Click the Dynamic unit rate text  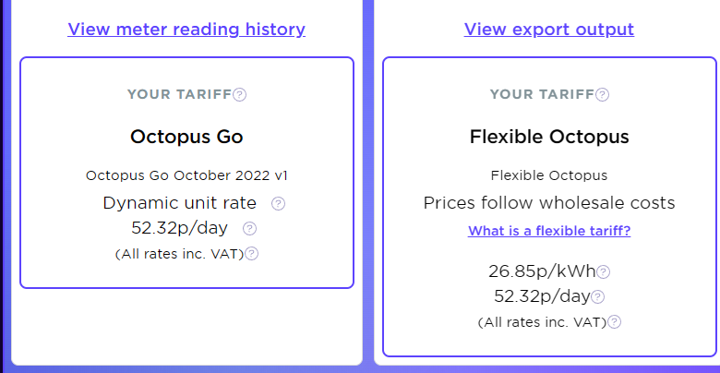[180, 202]
